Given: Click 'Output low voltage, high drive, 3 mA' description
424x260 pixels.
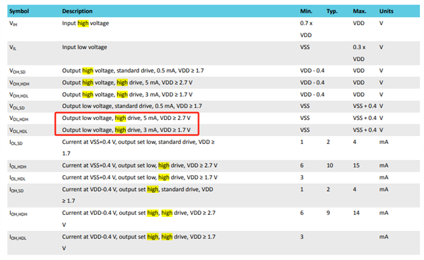Looking at the screenshot, I should [127, 130].
